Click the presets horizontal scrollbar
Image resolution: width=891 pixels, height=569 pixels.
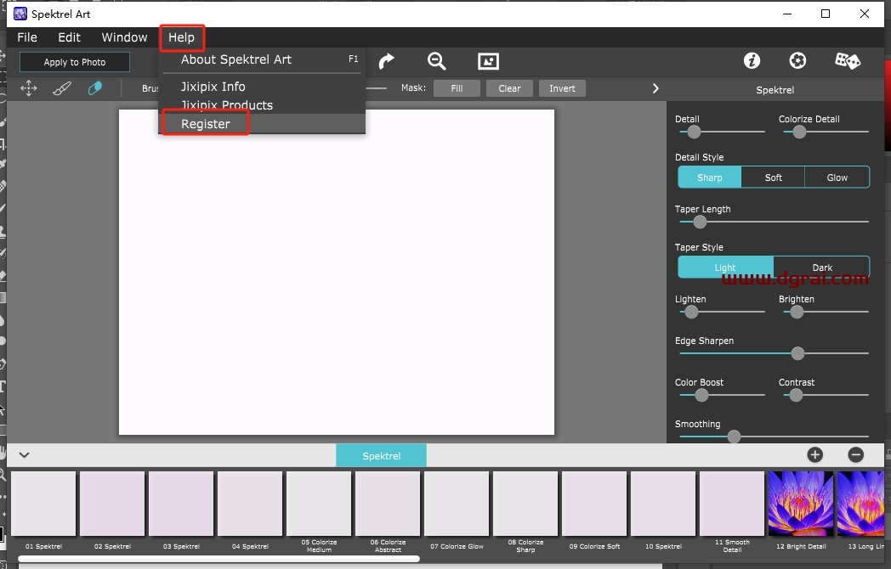218,560
